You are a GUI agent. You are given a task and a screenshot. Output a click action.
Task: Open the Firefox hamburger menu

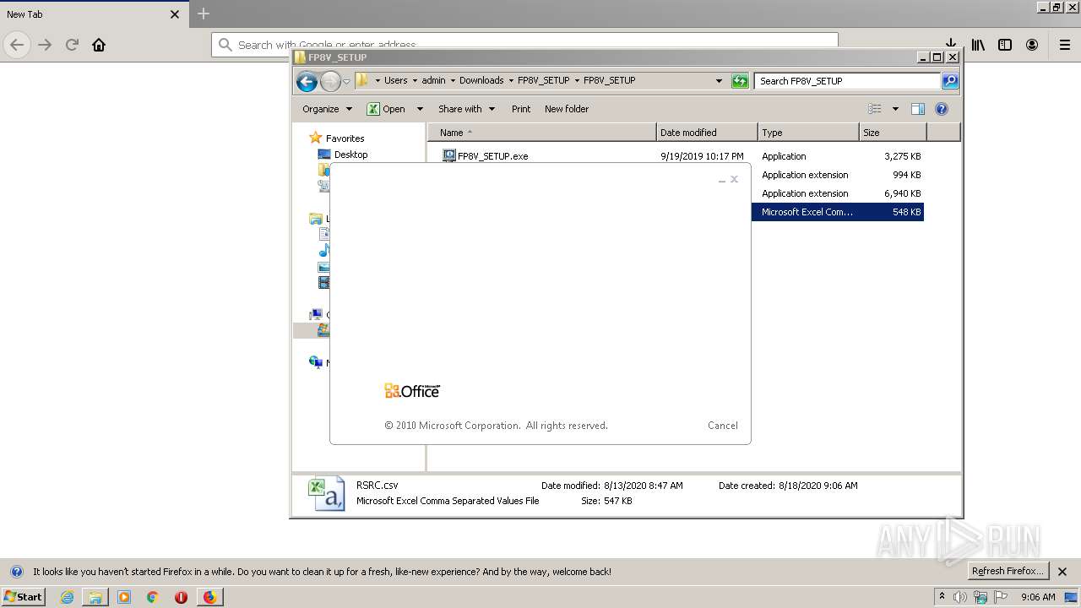click(x=1064, y=45)
